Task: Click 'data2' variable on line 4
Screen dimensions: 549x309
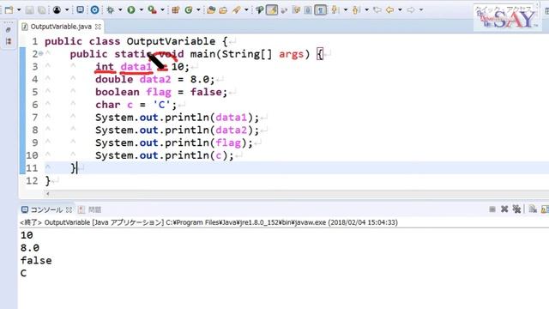Action: click(x=155, y=79)
